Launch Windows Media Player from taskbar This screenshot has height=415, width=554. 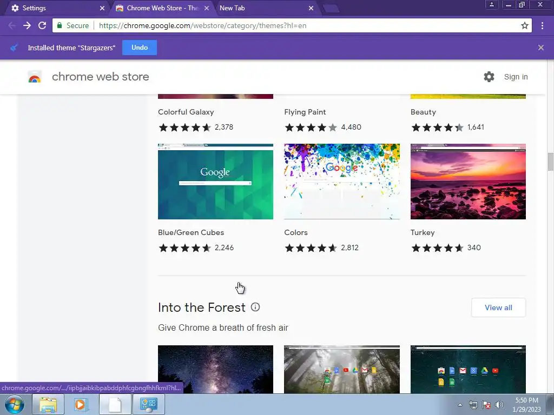point(81,404)
